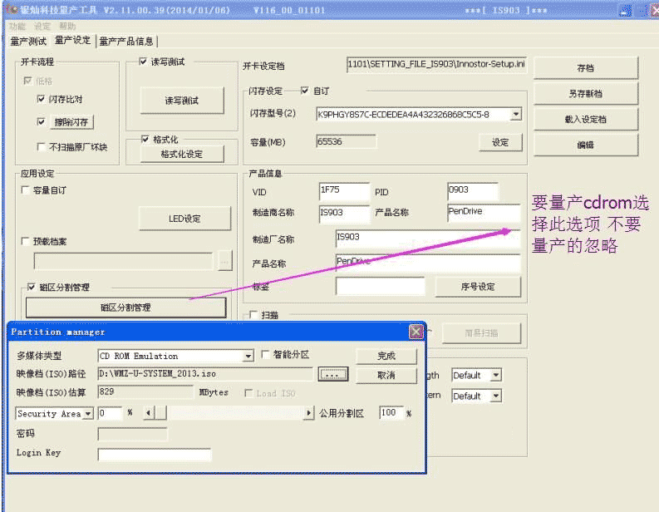Click the 设定 button beside capacity
The height and width of the screenshot is (512, 659).
(500, 142)
